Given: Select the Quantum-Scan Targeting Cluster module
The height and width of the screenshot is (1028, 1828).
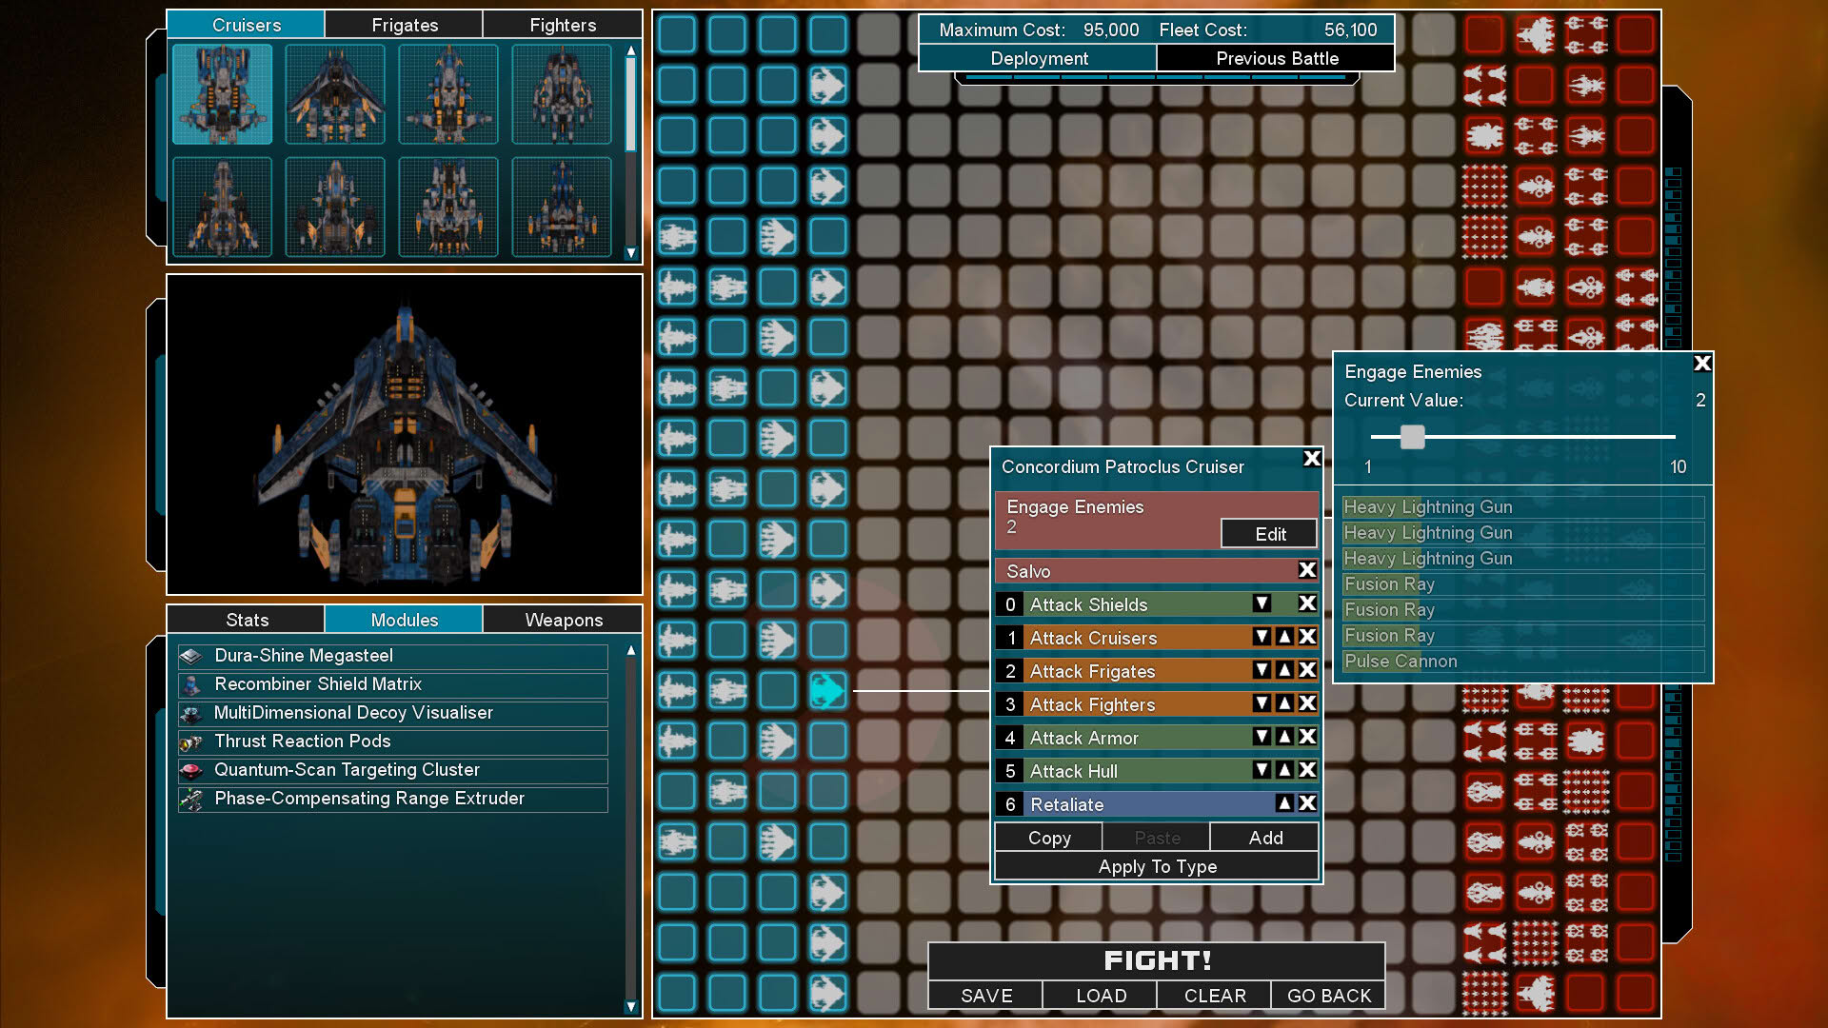Looking at the screenshot, I should pyautogui.click(x=392, y=770).
